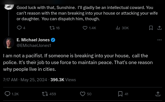Open the parent tweet text about Sunshine

click(87, 13)
